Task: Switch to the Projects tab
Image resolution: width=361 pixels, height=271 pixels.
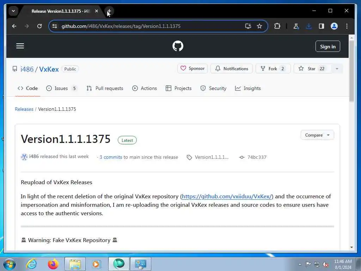Action: tap(178, 88)
